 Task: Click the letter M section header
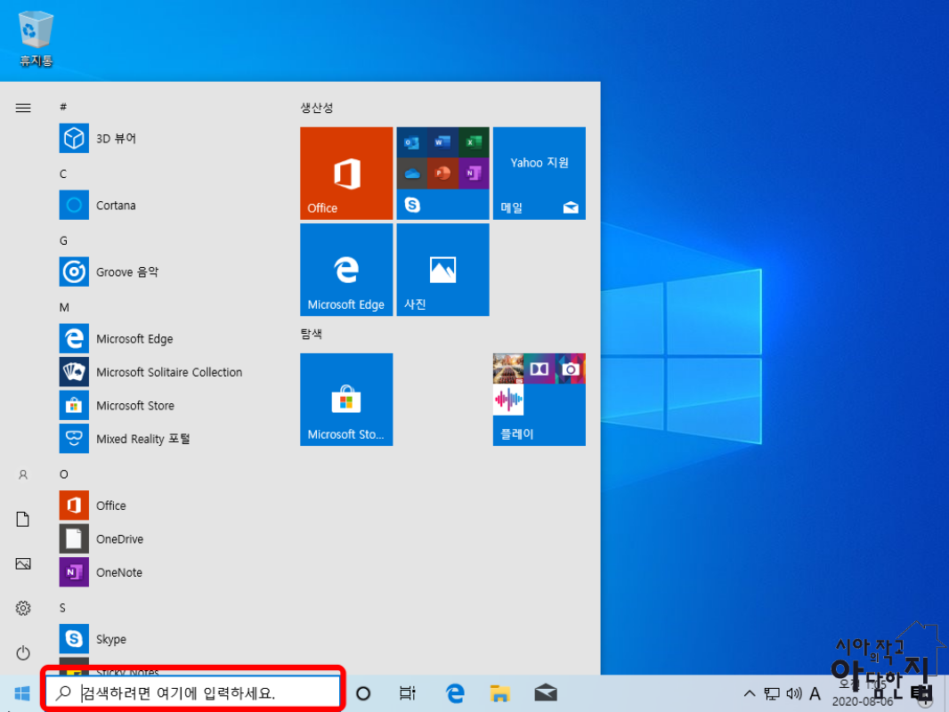[64, 307]
